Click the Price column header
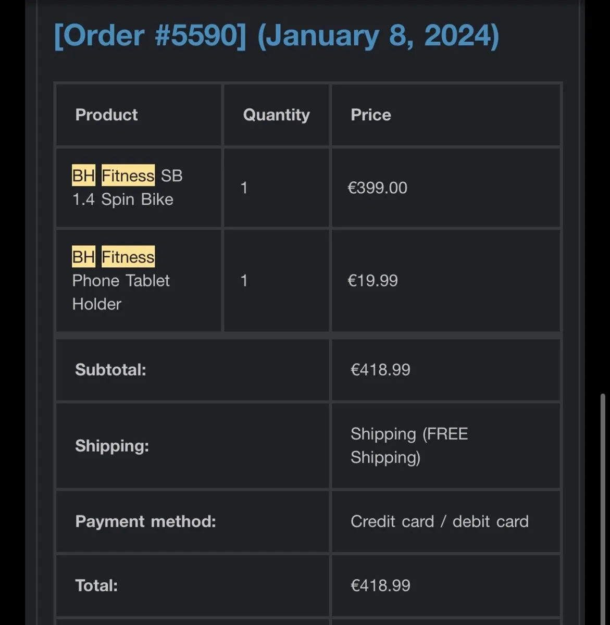The height and width of the screenshot is (625, 610). 370,115
